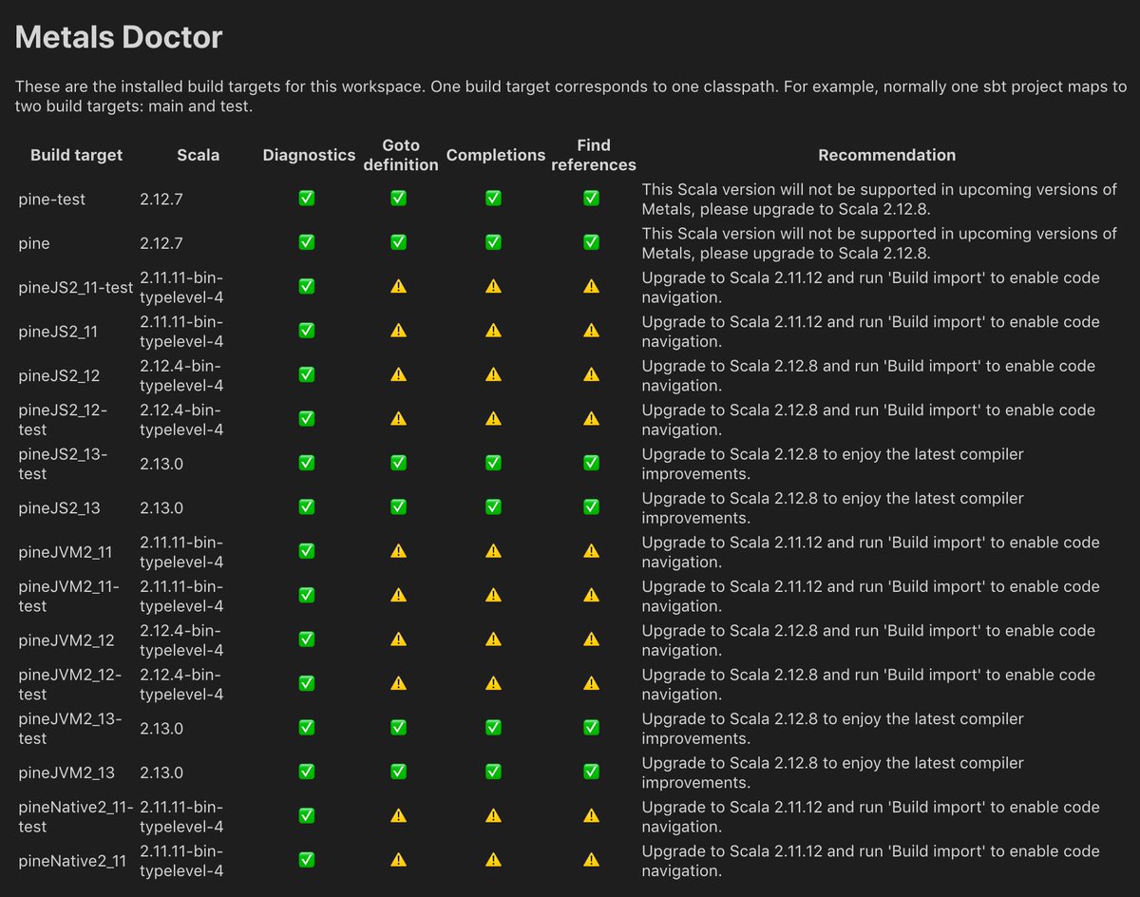
Task: Select the pine build target name
Action: [34, 243]
